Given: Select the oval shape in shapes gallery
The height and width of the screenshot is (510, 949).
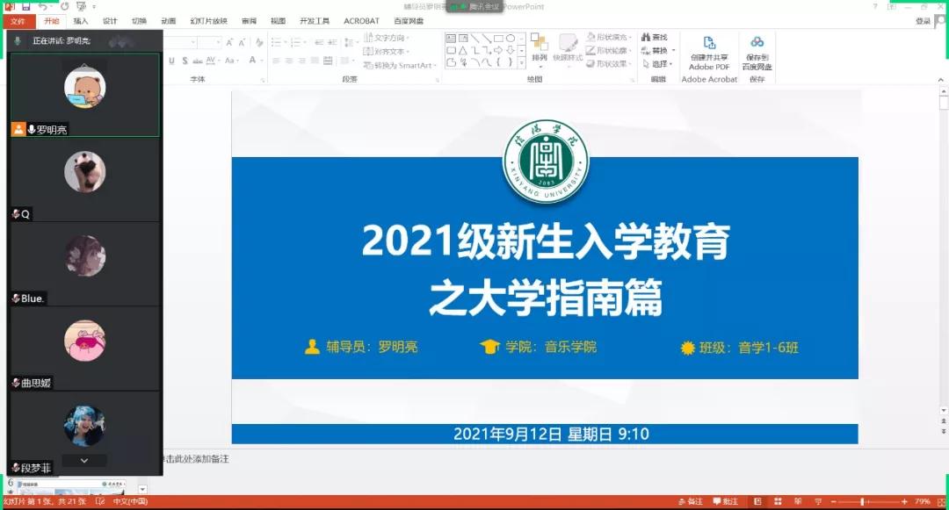Looking at the screenshot, I should click(x=510, y=38).
